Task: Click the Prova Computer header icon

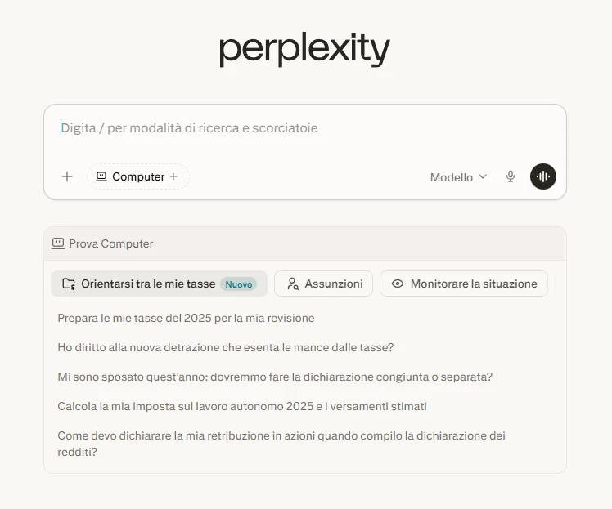Action: (x=58, y=243)
